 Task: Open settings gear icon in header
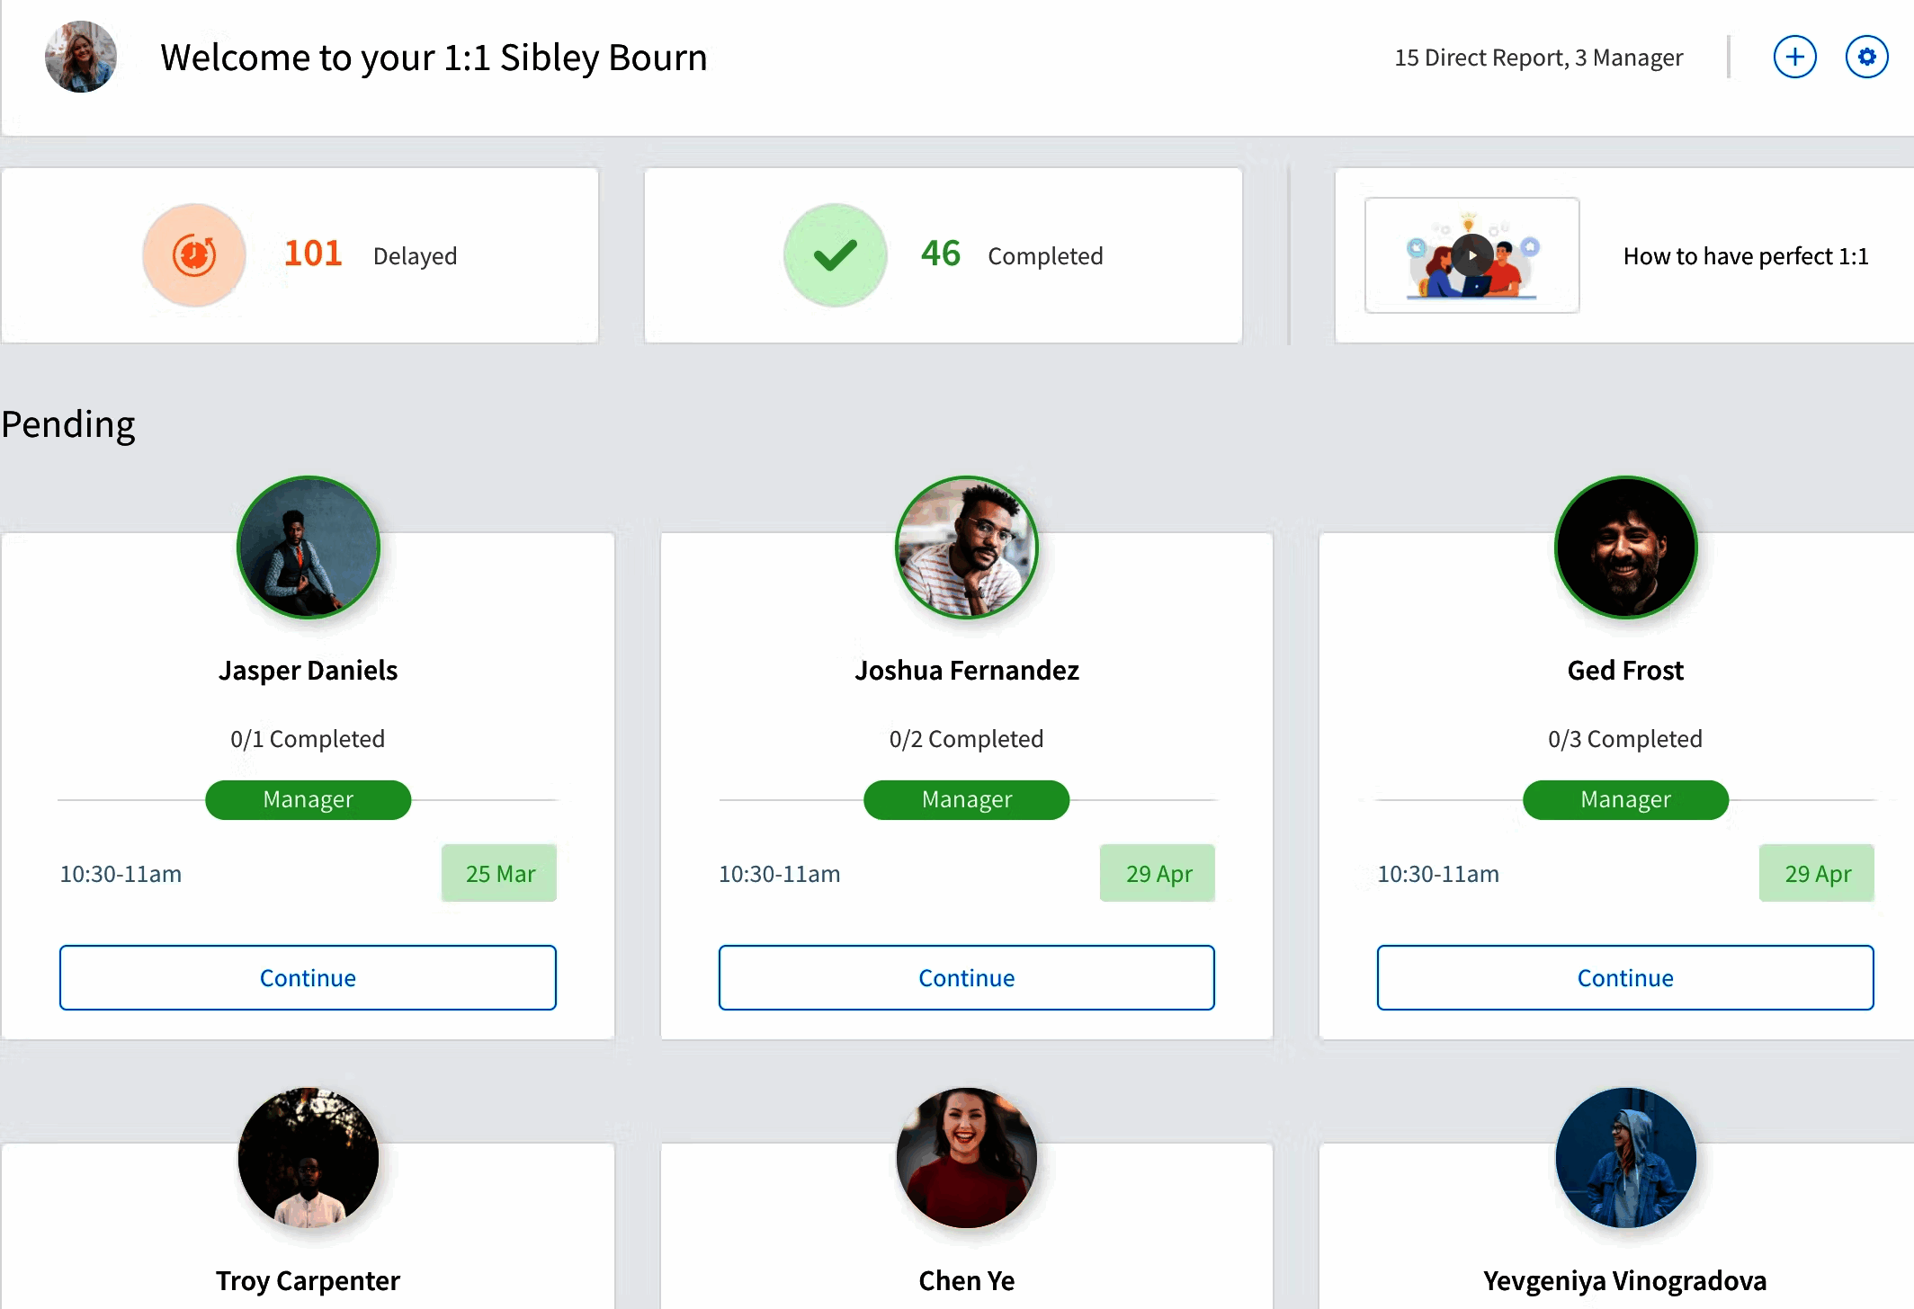[x=1866, y=58]
